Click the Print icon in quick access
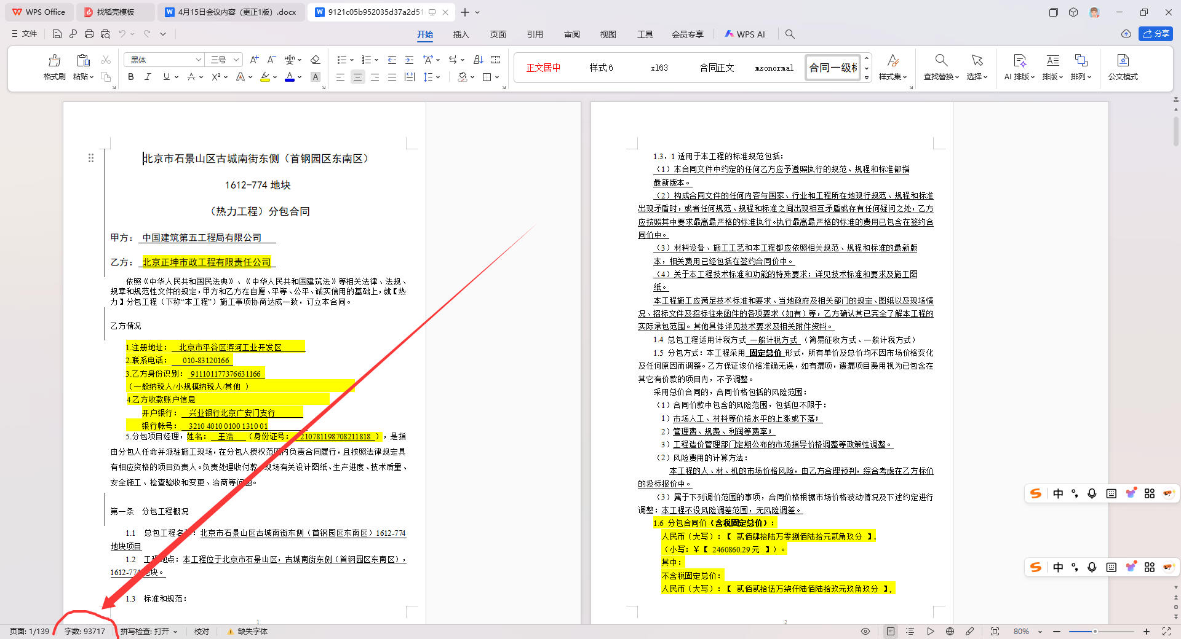This screenshot has height=639, width=1181. pos(89,34)
